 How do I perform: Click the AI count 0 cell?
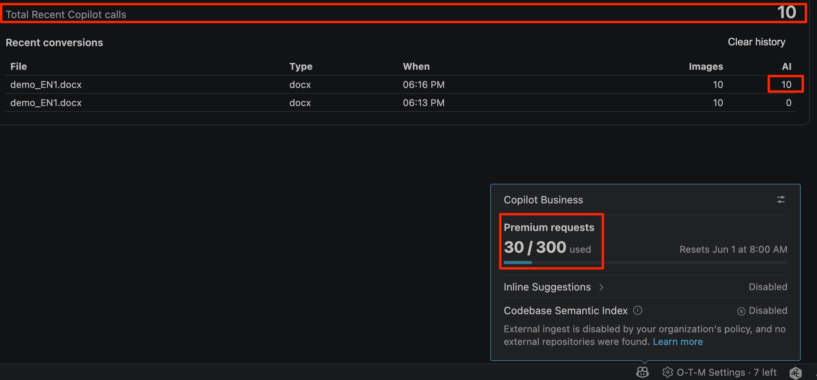click(x=789, y=103)
